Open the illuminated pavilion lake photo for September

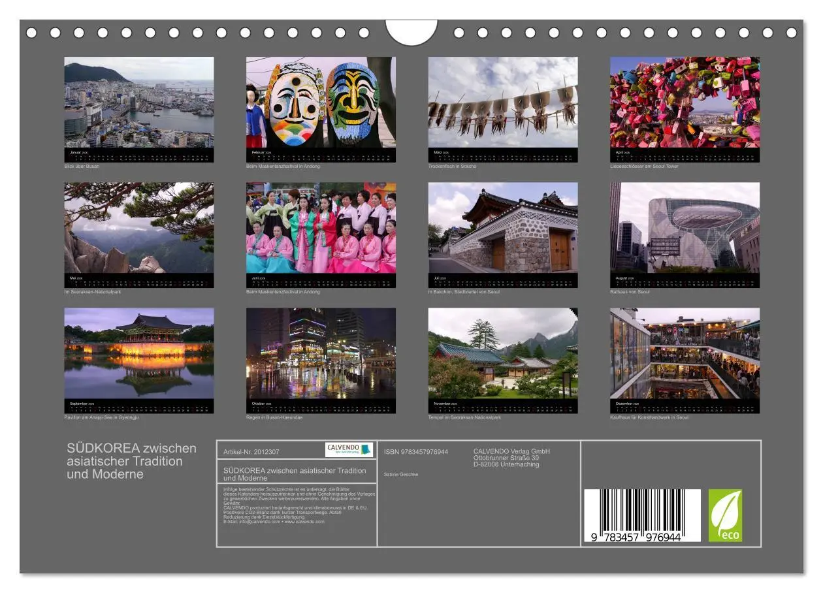point(138,353)
